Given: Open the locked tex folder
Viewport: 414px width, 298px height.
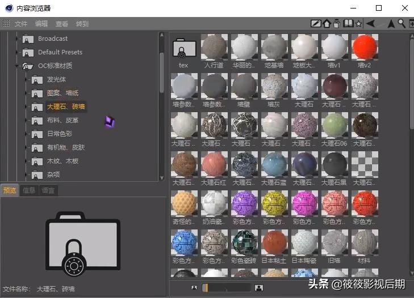Looking at the screenshot, I should pos(184,48).
